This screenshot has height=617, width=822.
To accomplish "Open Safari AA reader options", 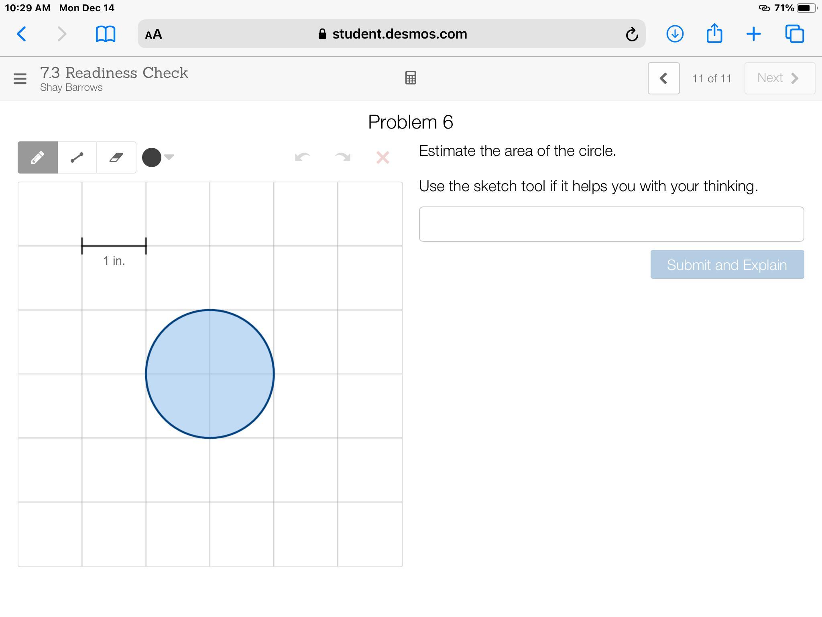I will coord(154,34).
